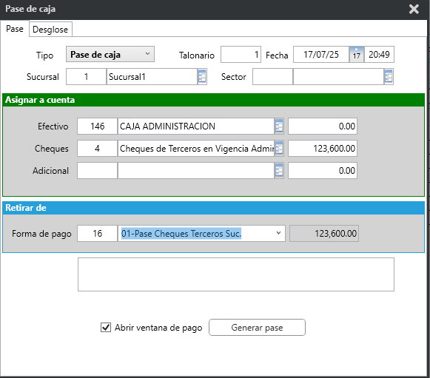Open lookup icon for Adicional account
430x378 pixels.
(279, 171)
